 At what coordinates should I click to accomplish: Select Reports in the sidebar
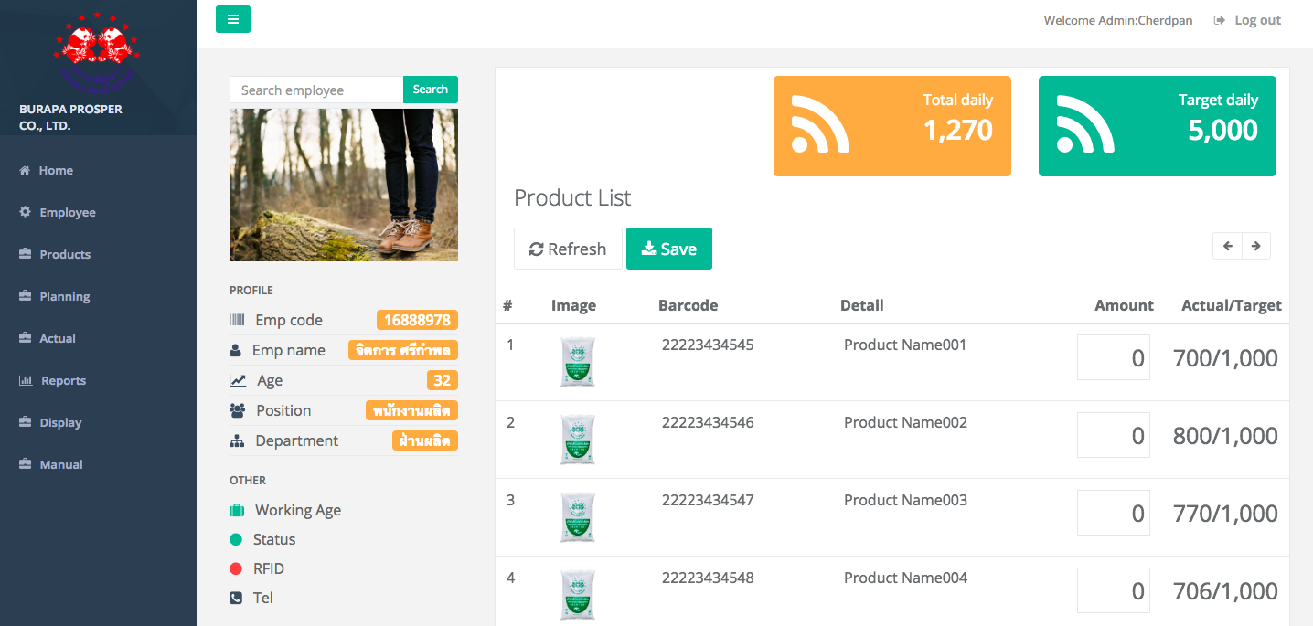point(63,380)
